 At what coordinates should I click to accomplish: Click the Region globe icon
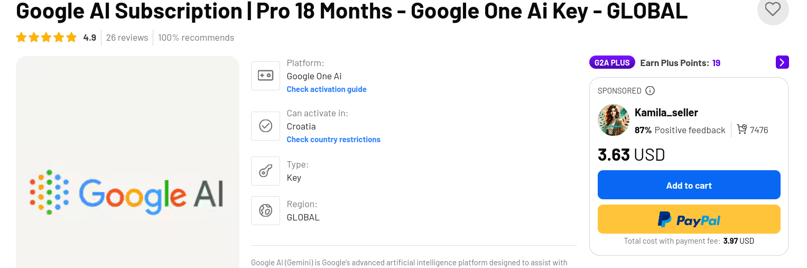[x=265, y=210]
